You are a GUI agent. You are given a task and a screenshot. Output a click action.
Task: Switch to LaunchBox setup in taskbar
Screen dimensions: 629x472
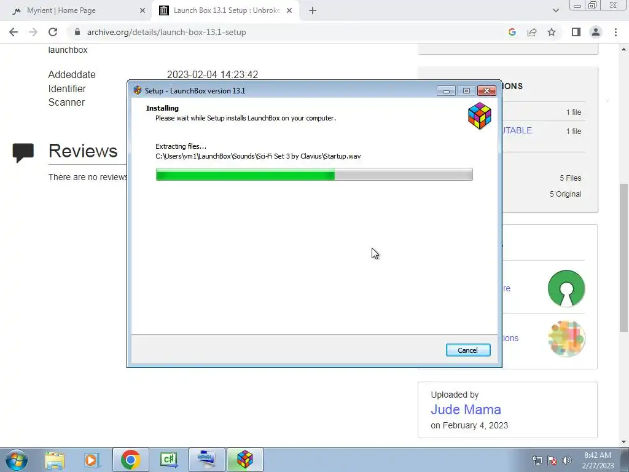[x=244, y=460]
